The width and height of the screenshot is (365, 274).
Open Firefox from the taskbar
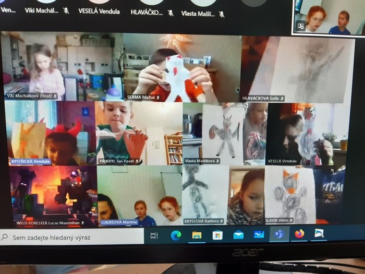click(x=299, y=233)
